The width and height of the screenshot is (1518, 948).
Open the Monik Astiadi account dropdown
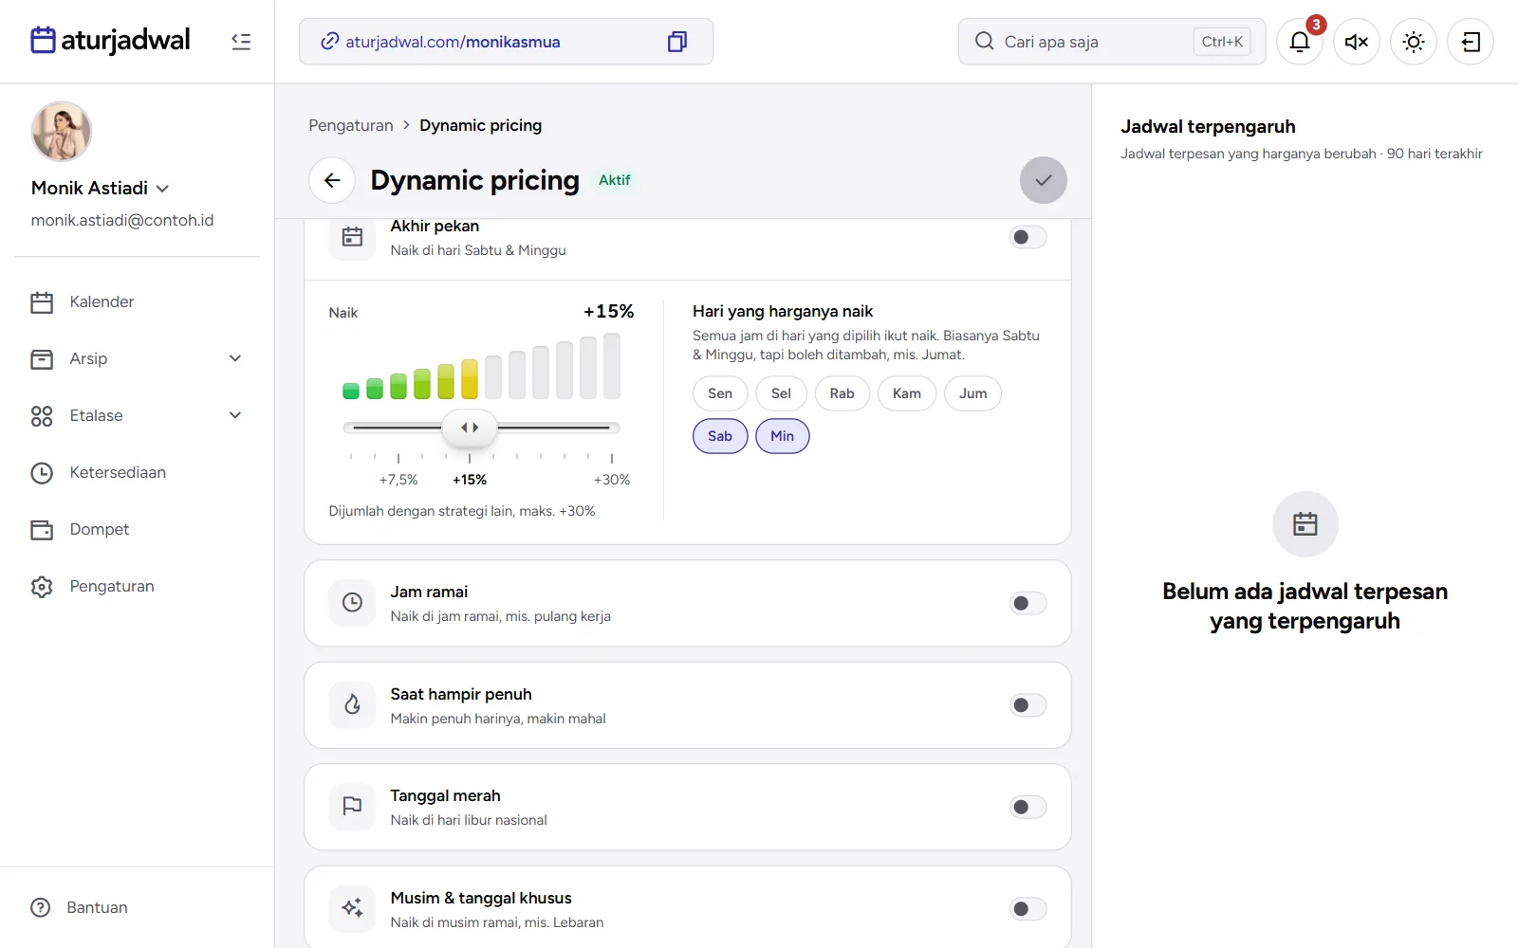[x=101, y=188]
